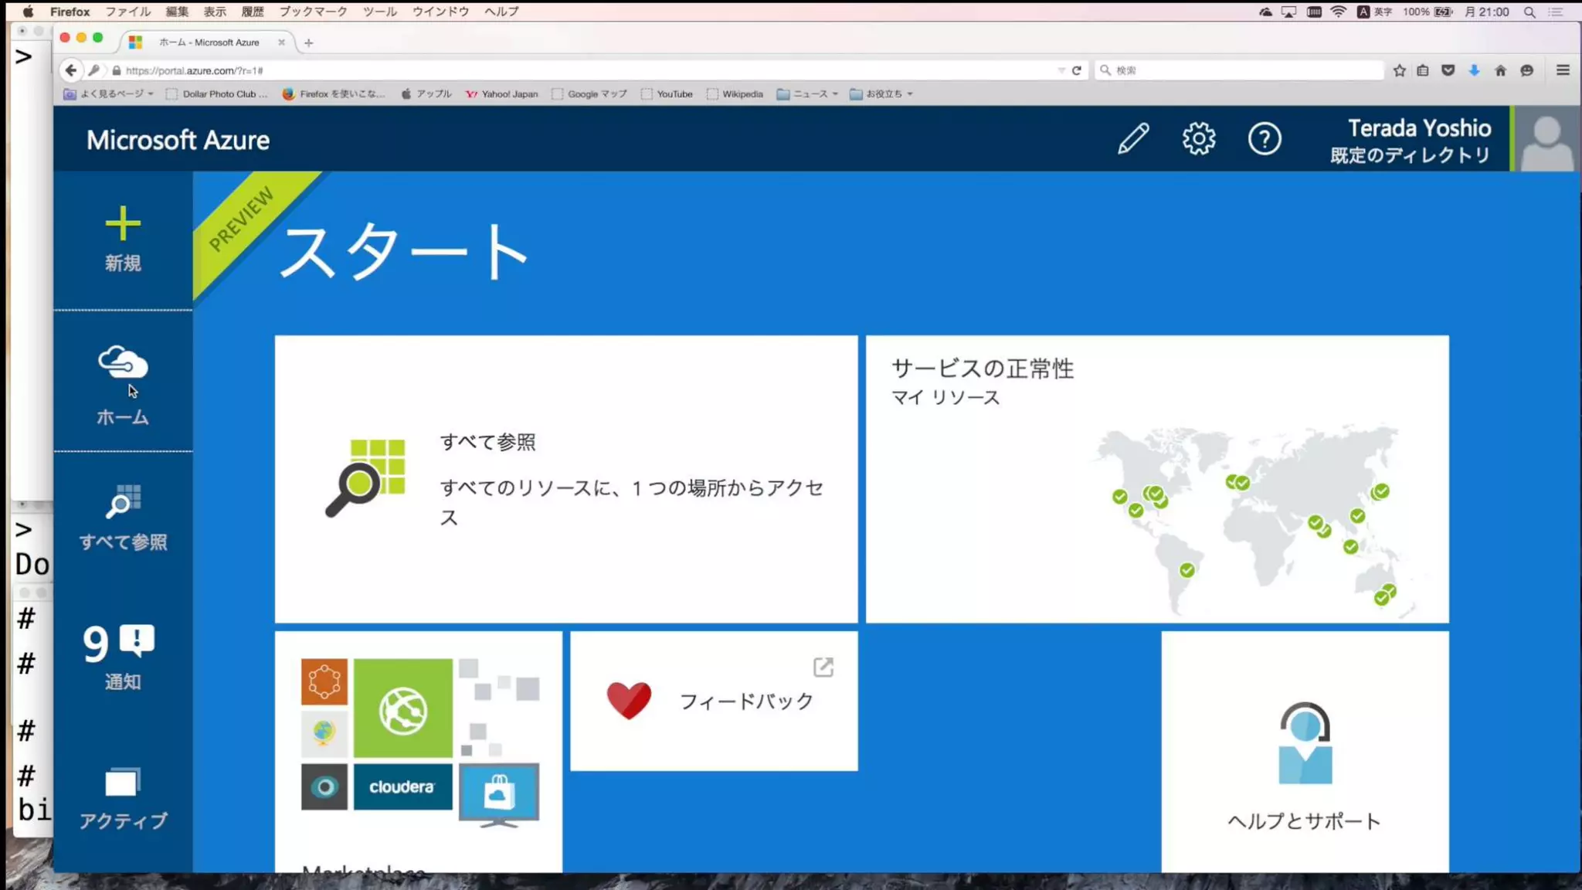Image resolution: width=1582 pixels, height=890 pixels.
Task: Open the ブックマーク menu
Action: [313, 12]
